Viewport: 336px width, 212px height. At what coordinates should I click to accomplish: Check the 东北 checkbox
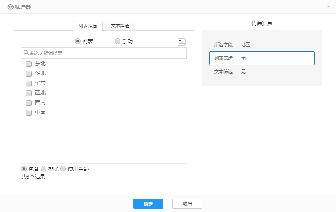[x=29, y=64]
